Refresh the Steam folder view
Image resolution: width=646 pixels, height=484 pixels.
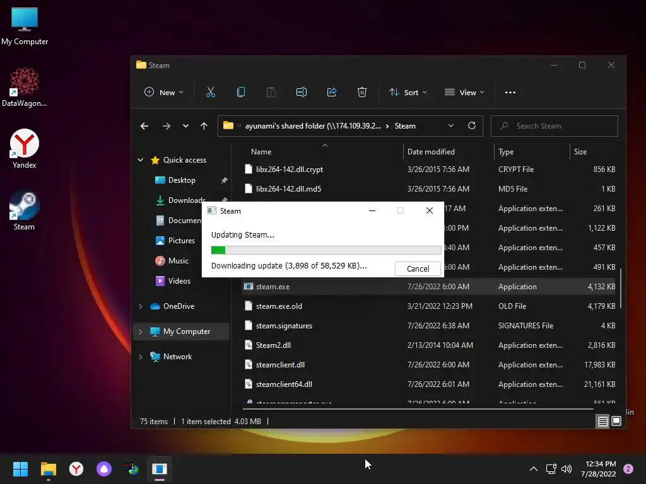[472, 125]
